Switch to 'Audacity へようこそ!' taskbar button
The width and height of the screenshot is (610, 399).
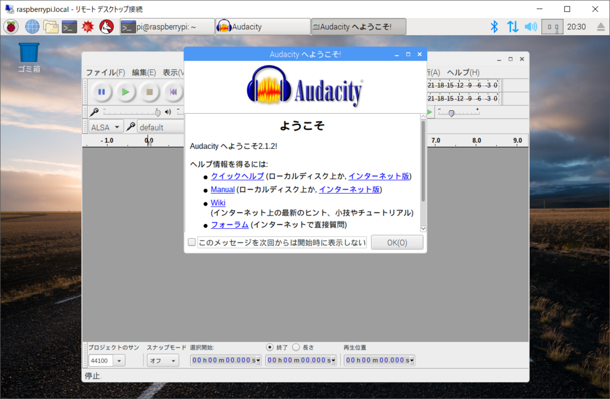click(359, 27)
